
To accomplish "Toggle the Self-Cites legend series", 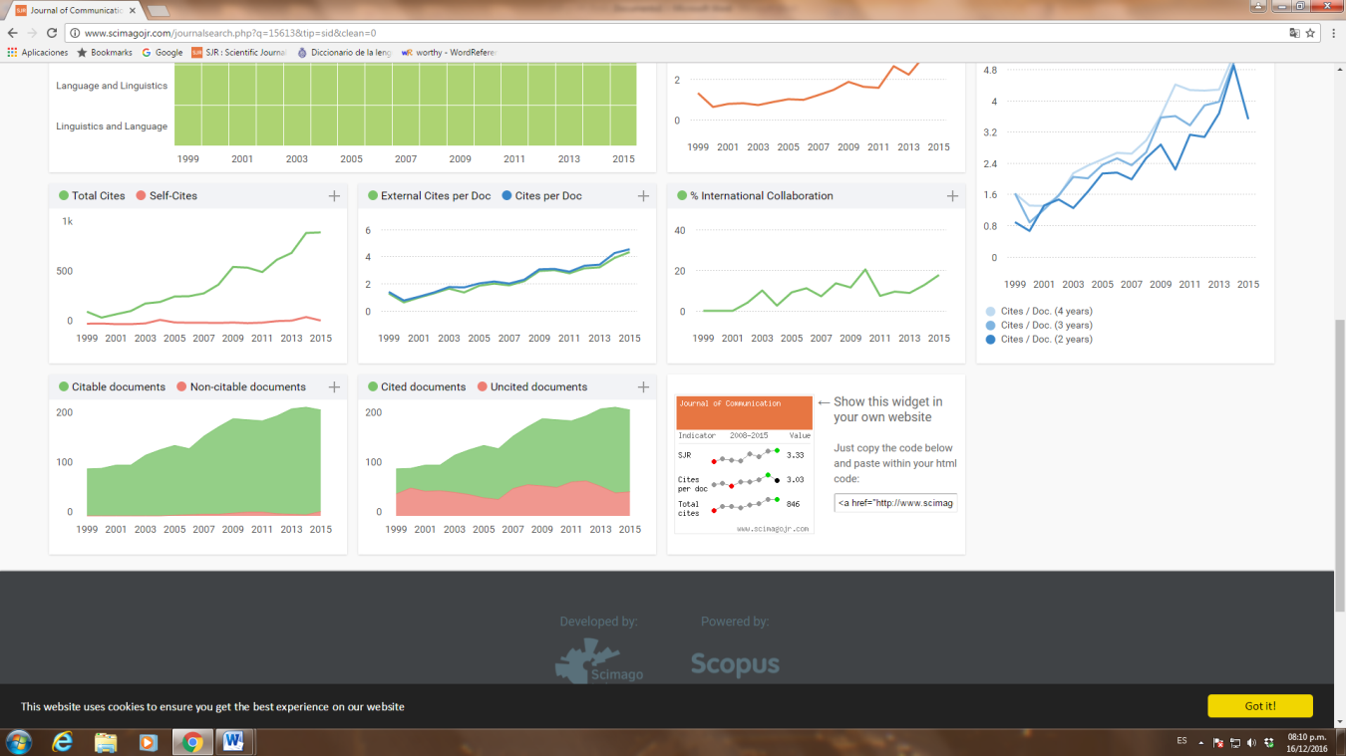I will (167, 196).
